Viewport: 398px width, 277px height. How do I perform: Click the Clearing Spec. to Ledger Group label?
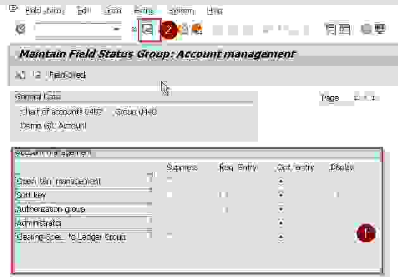(x=71, y=237)
